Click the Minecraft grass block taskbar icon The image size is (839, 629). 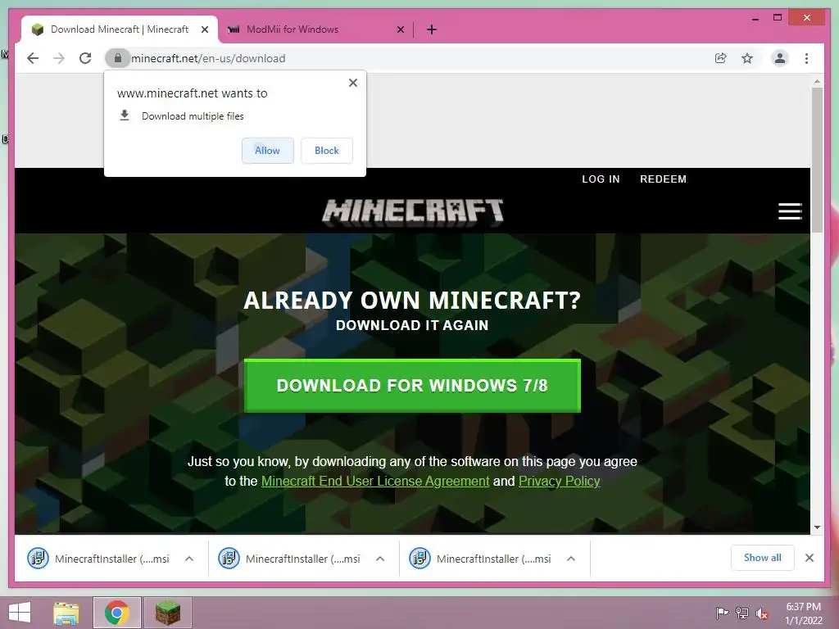pos(167,613)
